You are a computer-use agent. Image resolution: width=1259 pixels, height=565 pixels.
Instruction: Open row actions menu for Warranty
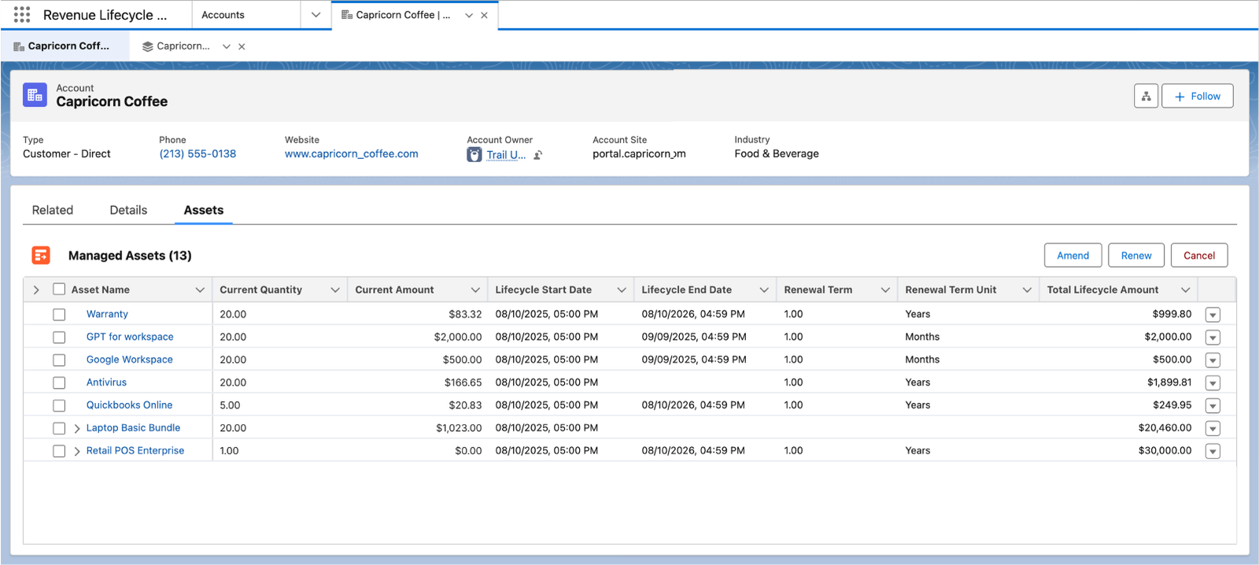1213,315
